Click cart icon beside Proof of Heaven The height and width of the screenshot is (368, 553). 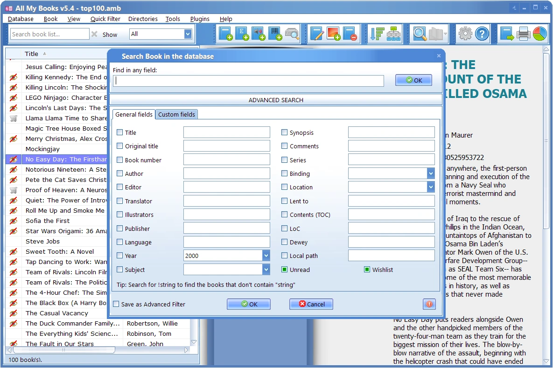pos(14,190)
